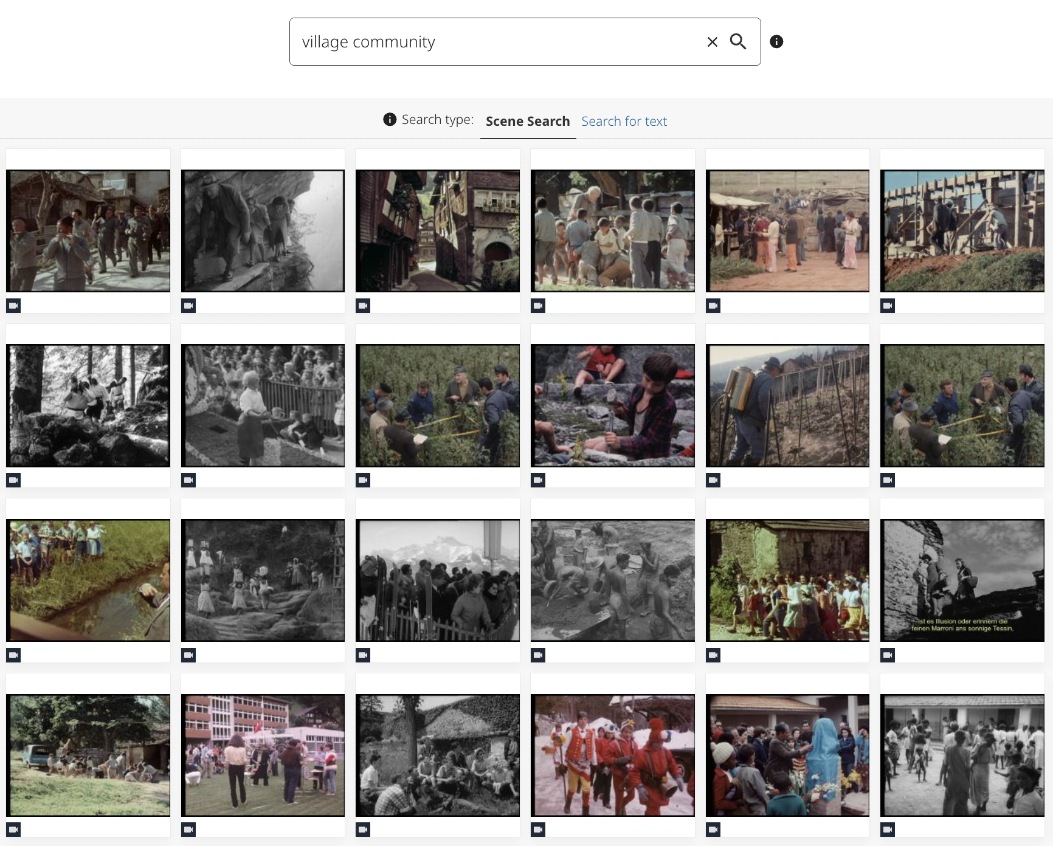Open thumbnail of crowd with snowy mountain
The image size is (1053, 846).
(x=438, y=580)
